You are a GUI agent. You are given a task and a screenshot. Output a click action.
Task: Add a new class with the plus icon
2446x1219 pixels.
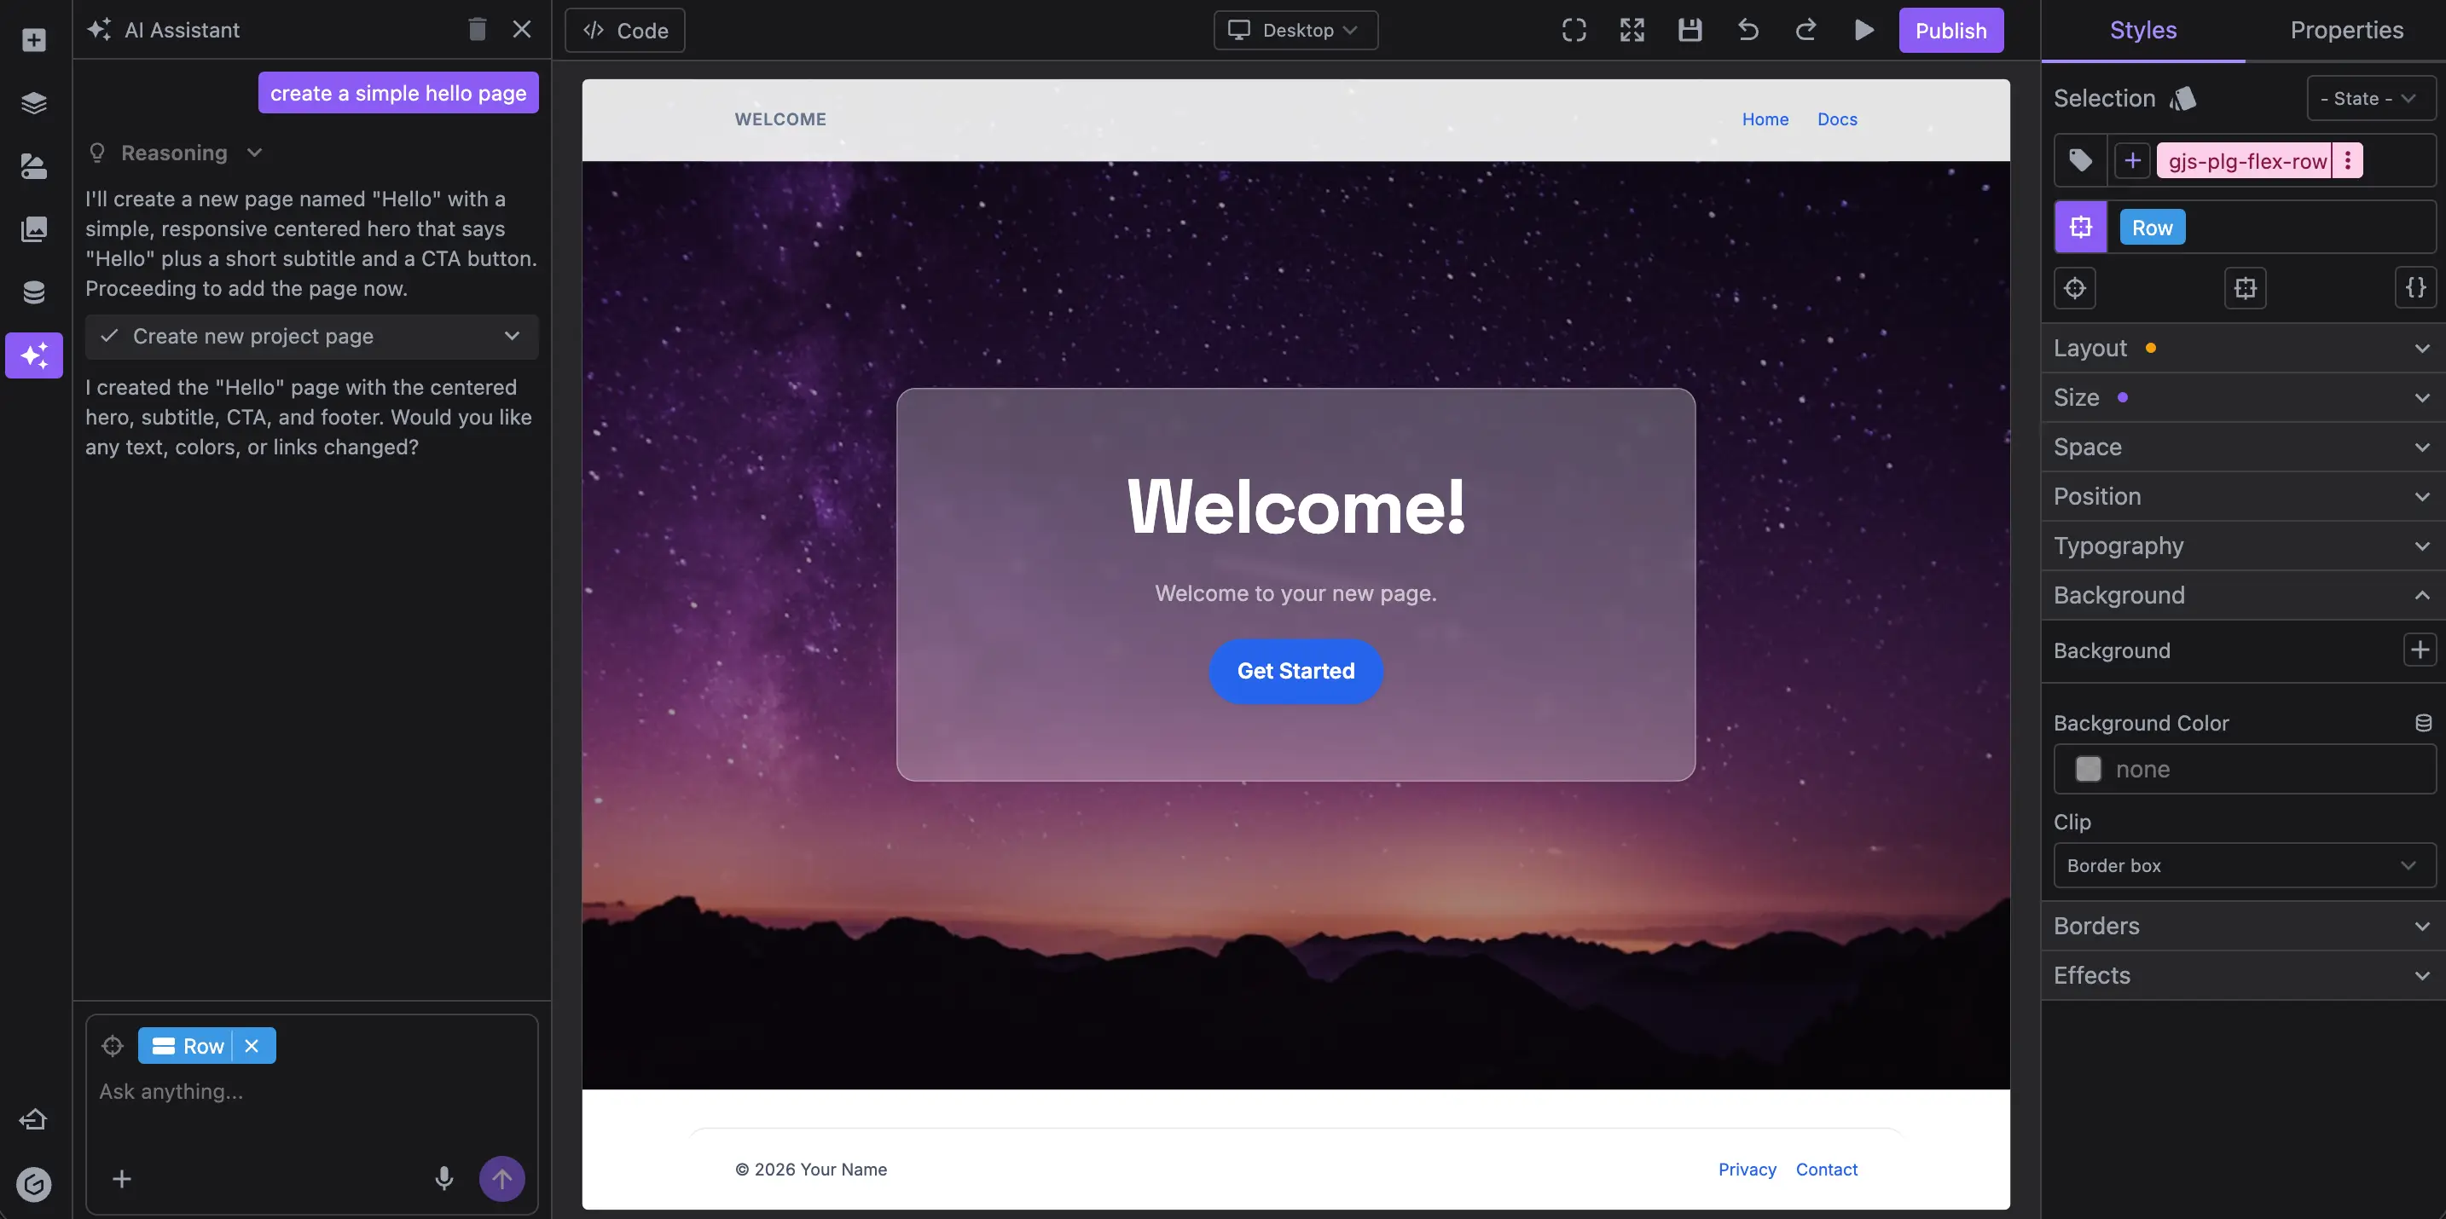point(2133,159)
